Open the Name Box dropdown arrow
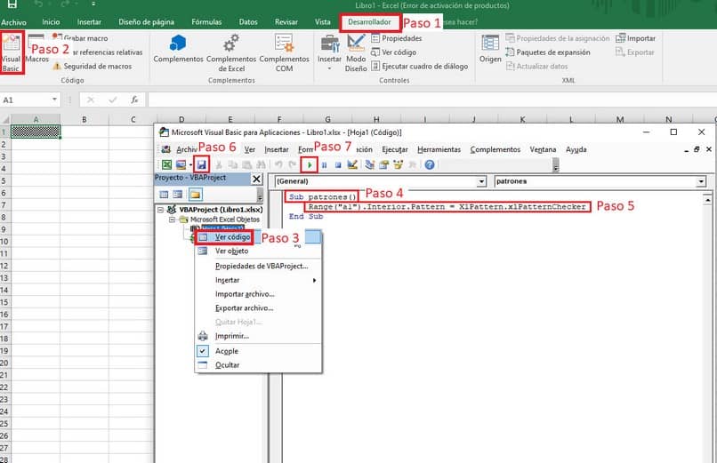The width and height of the screenshot is (717, 463). click(x=54, y=100)
